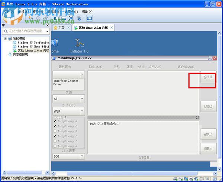Click the VM view scroll up arrow
Screen dimensions: 223x182
[x=219, y=34]
